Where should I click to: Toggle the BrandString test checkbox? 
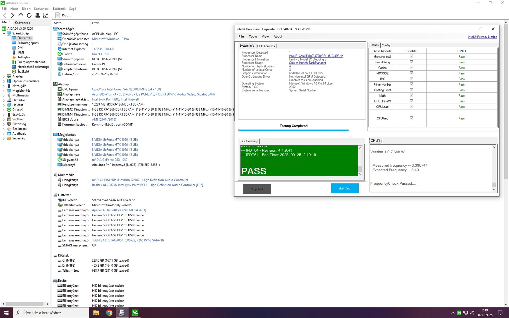[411, 62]
